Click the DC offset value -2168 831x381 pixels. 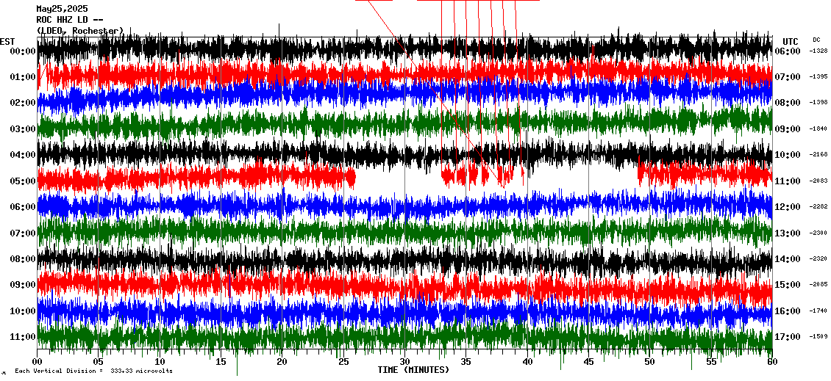click(x=818, y=155)
